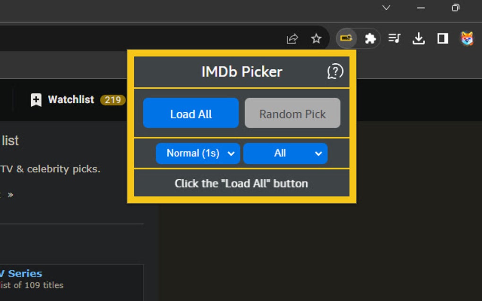Open IMDb Picker help via question mark icon
This screenshot has width=482, height=301.
335,72
